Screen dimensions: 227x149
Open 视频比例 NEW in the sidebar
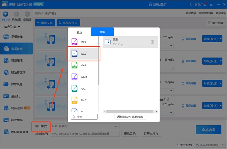[x=17, y=108]
